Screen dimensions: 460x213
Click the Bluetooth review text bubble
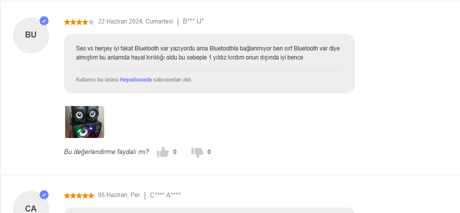click(209, 64)
